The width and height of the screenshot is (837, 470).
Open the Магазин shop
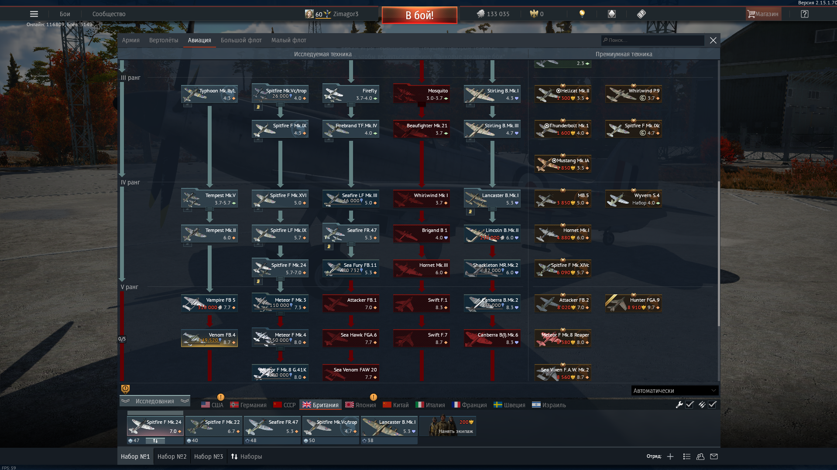(x=763, y=14)
